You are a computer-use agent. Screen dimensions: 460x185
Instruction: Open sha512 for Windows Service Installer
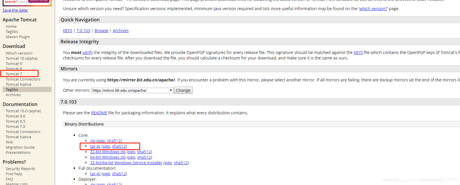click(181, 163)
